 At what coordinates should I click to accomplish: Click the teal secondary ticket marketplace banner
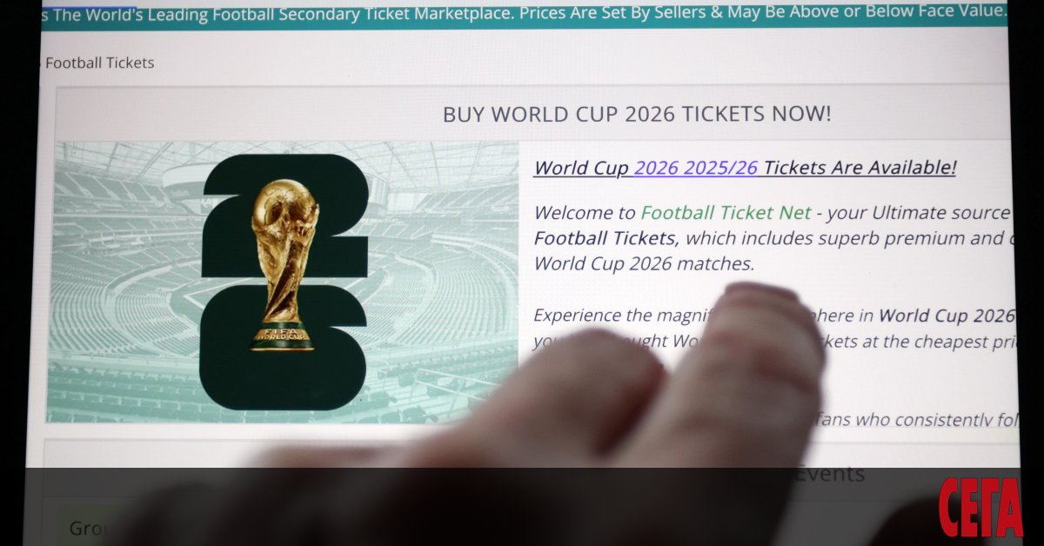524,13
